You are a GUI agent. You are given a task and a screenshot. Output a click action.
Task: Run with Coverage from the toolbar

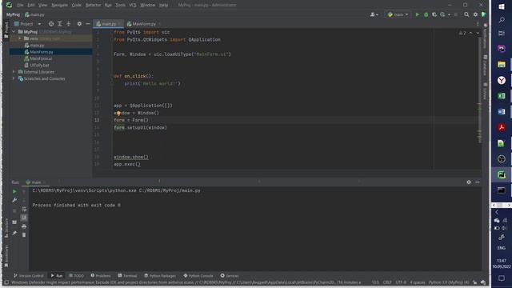[434, 14]
